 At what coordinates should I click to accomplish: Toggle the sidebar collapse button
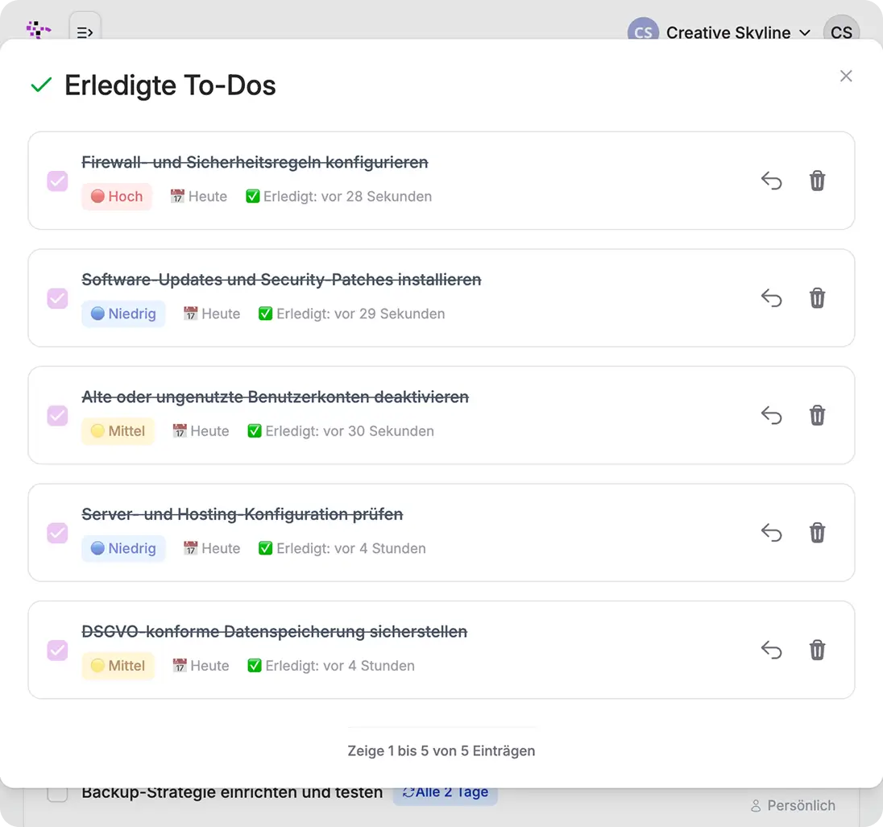pyautogui.click(x=85, y=31)
